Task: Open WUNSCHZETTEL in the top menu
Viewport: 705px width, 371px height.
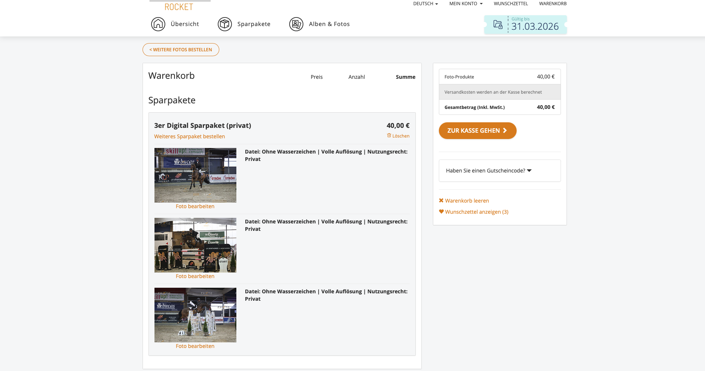Action: [x=511, y=4]
